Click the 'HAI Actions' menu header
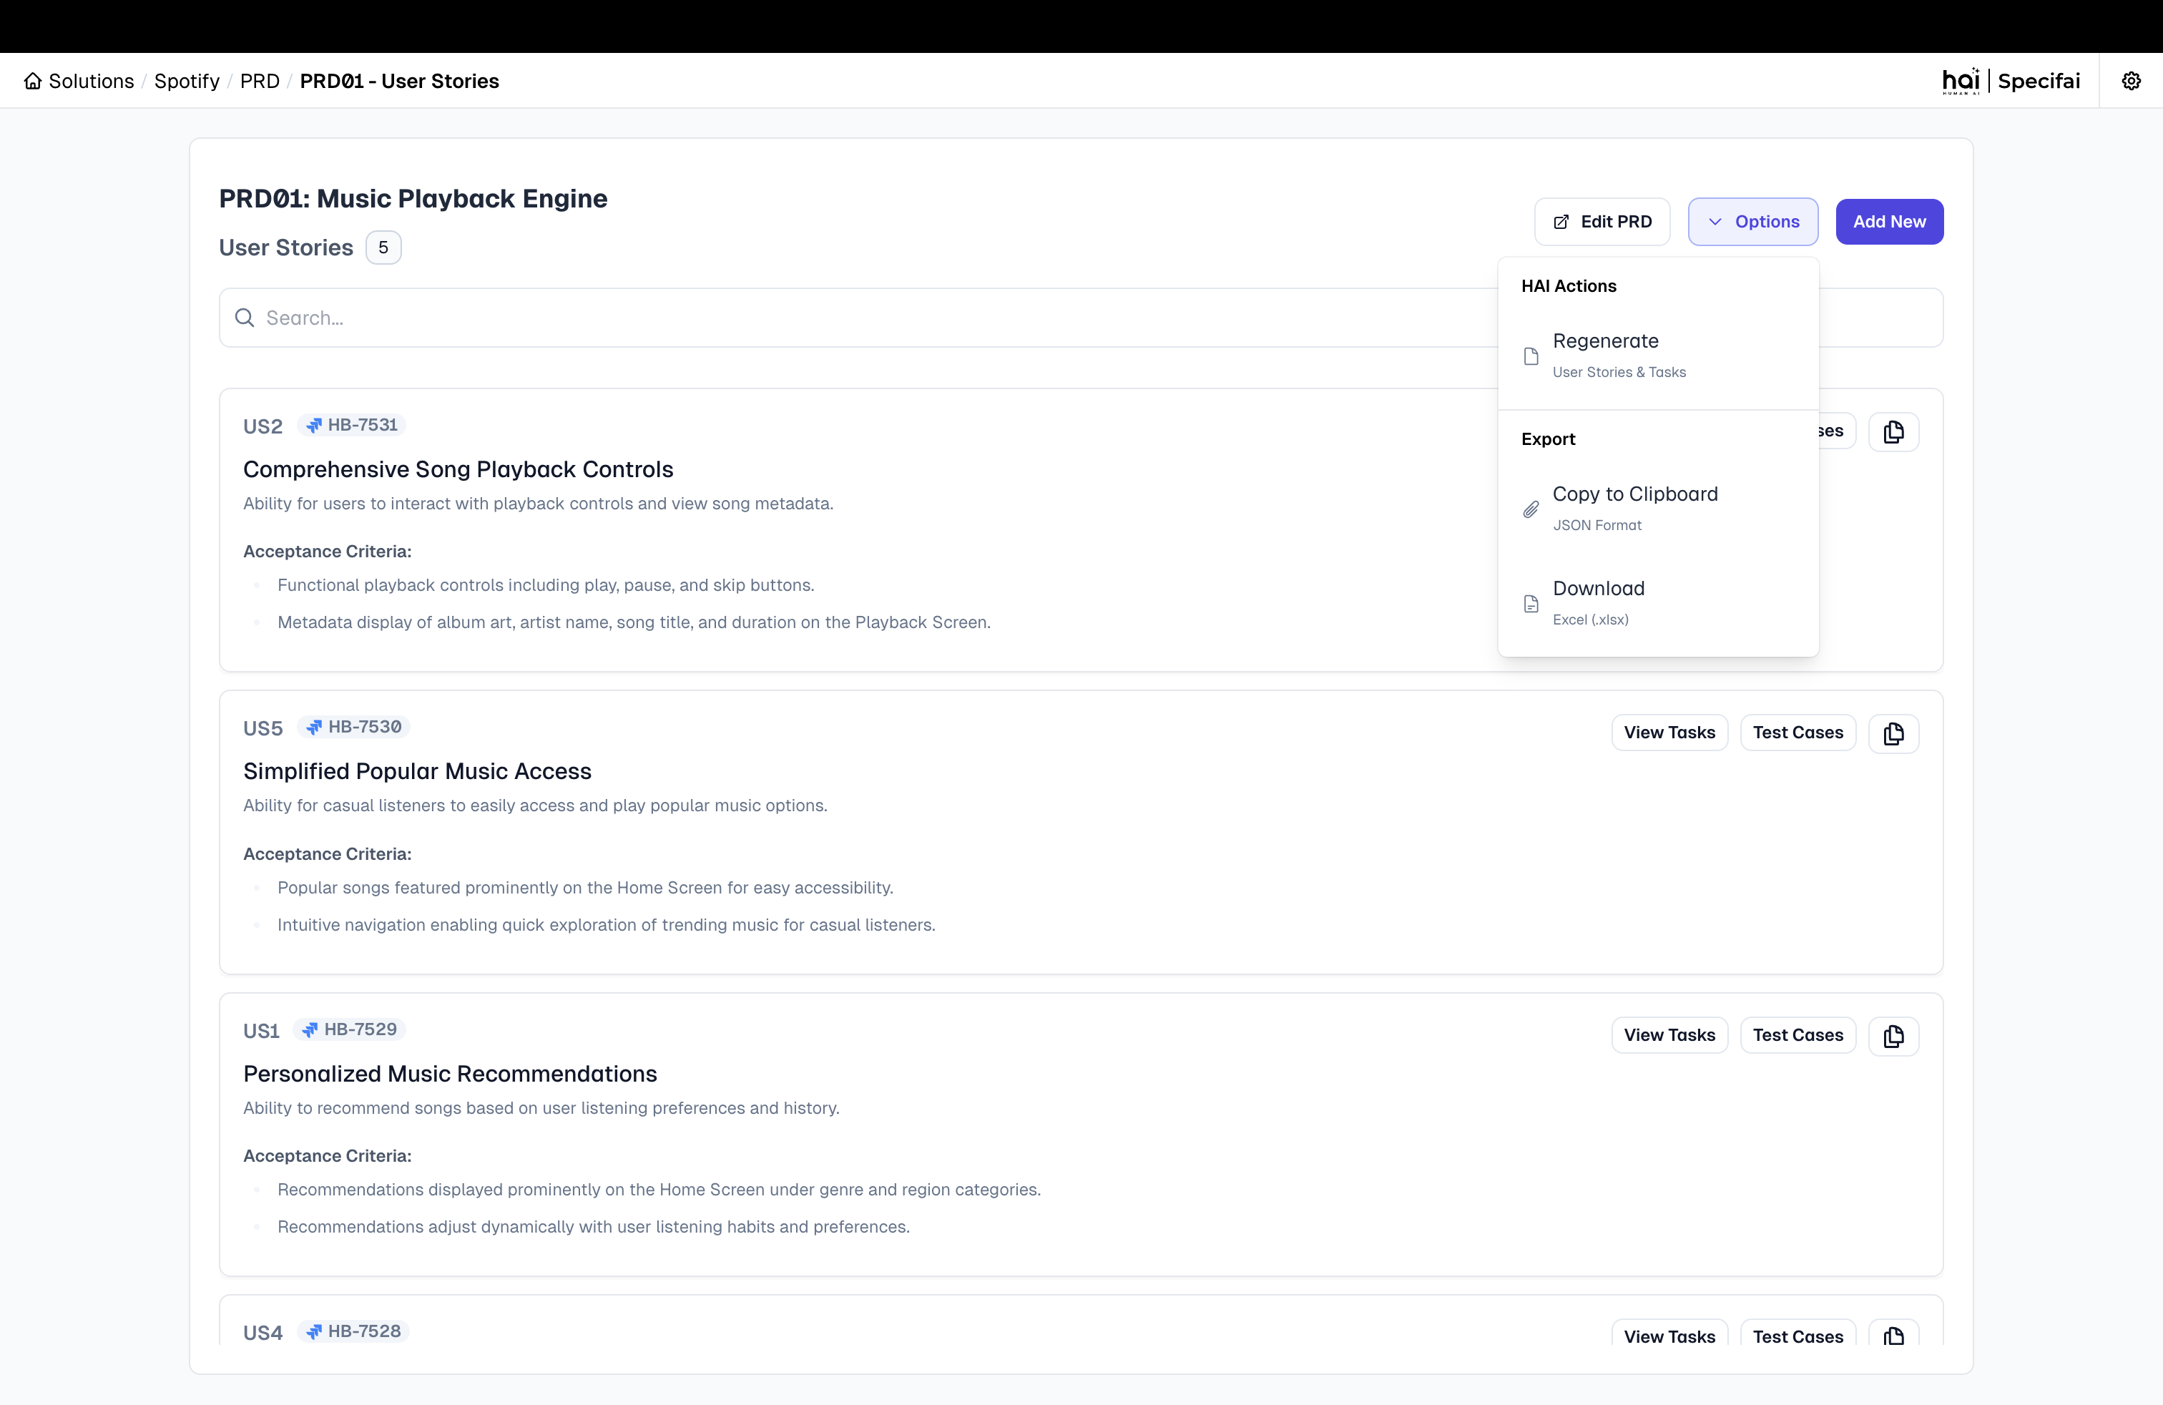The image size is (2163, 1405). [x=1569, y=285]
